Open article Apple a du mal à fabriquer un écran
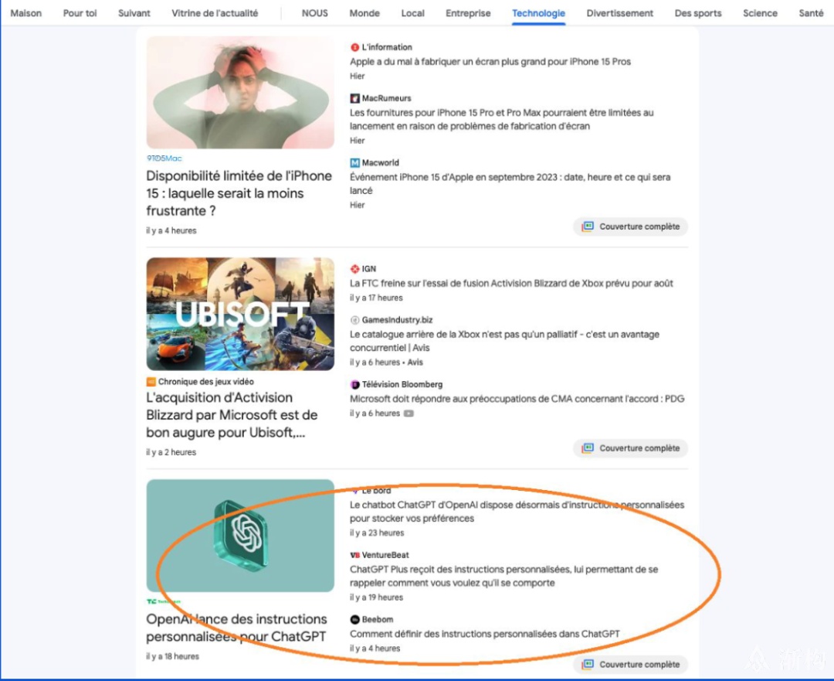 tap(490, 62)
